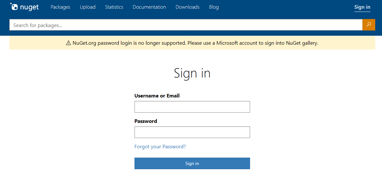
Task: Open the Statistics page
Action: pyautogui.click(x=114, y=7)
